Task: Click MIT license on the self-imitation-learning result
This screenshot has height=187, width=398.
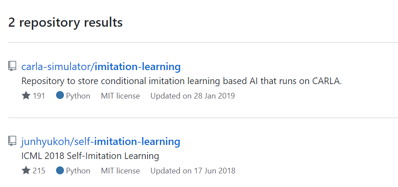Action: coord(120,171)
